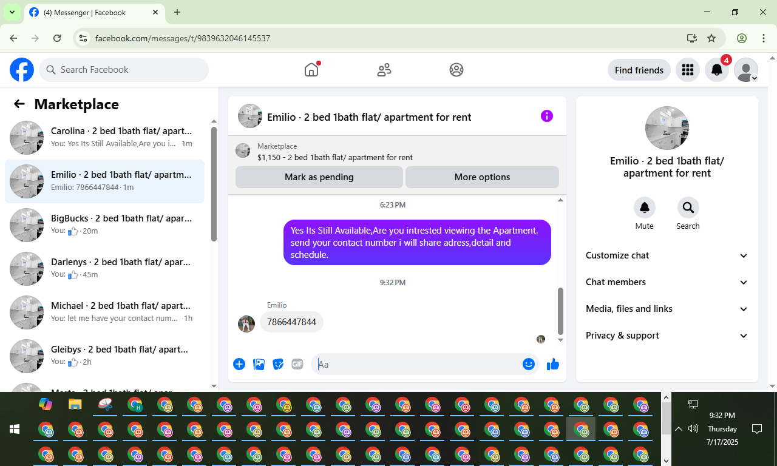777x466 pixels.
Task: Click the Facebook logo
Action: click(22, 70)
